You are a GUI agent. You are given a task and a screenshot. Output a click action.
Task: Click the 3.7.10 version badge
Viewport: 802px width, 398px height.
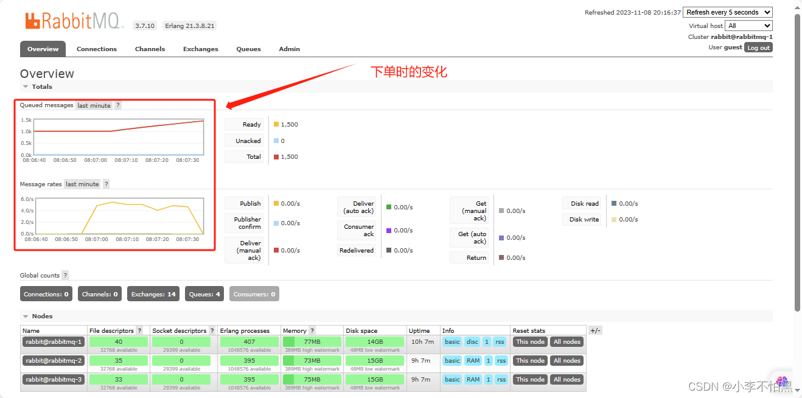145,26
